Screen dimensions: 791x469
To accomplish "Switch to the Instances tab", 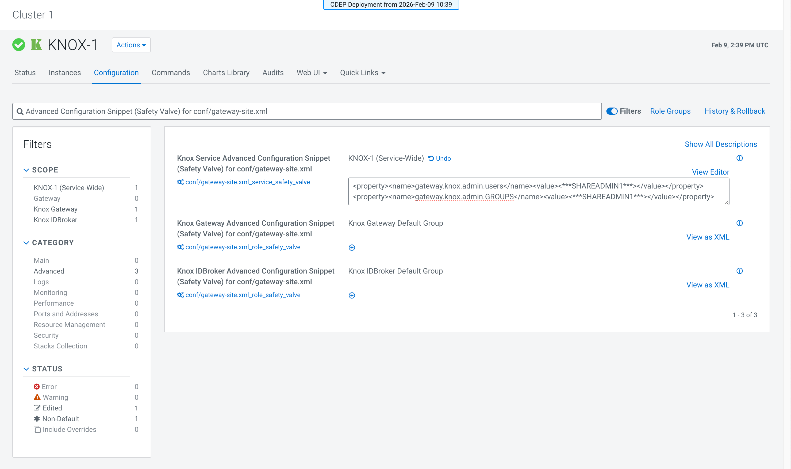I will point(65,73).
